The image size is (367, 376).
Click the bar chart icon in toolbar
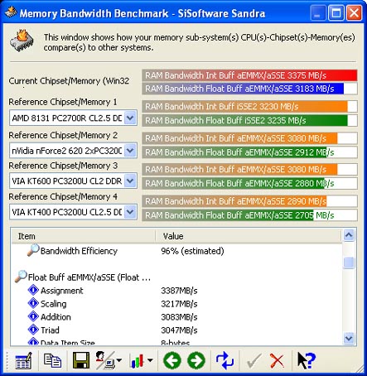(138, 360)
